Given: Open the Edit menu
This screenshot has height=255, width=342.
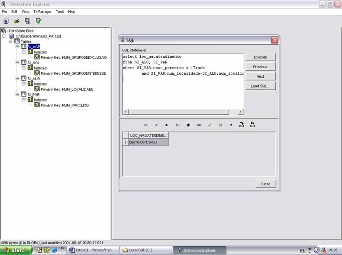Looking at the screenshot, I should (14, 12).
